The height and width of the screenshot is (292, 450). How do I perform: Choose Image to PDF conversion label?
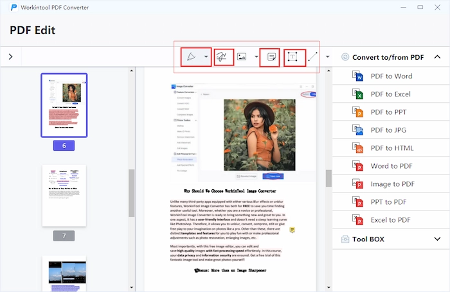(x=393, y=184)
